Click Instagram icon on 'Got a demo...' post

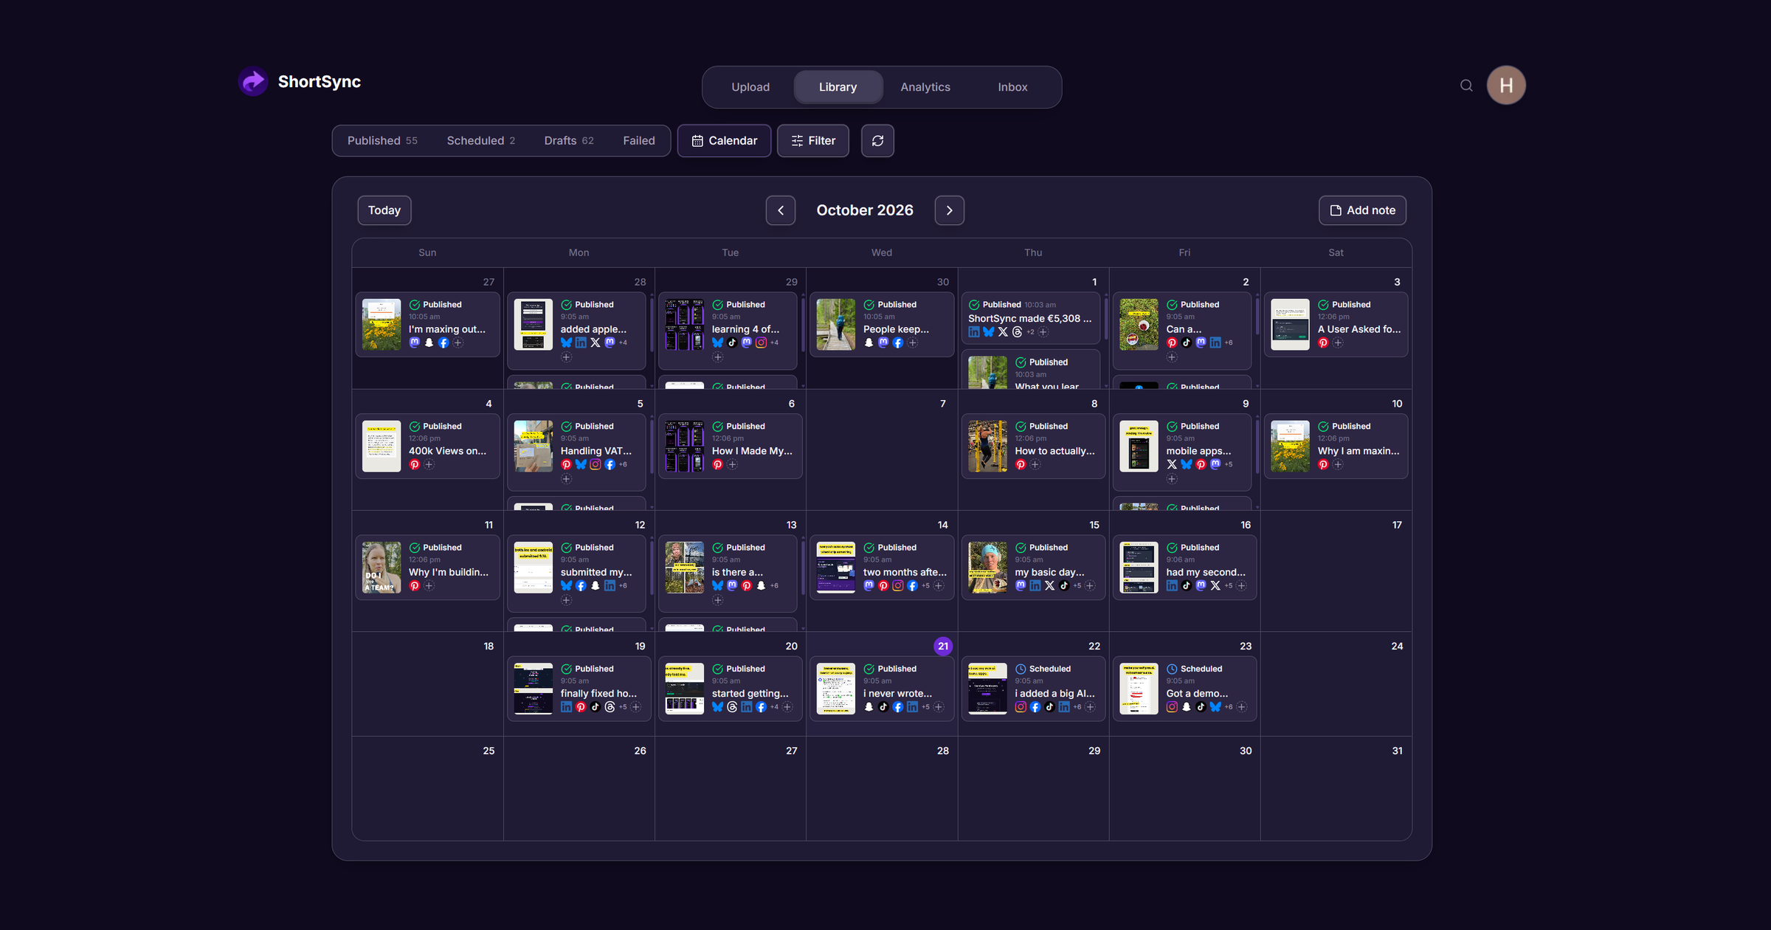coord(1172,707)
